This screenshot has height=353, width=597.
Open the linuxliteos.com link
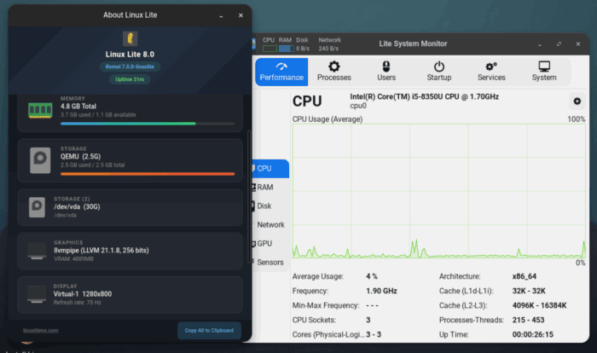tap(40, 330)
